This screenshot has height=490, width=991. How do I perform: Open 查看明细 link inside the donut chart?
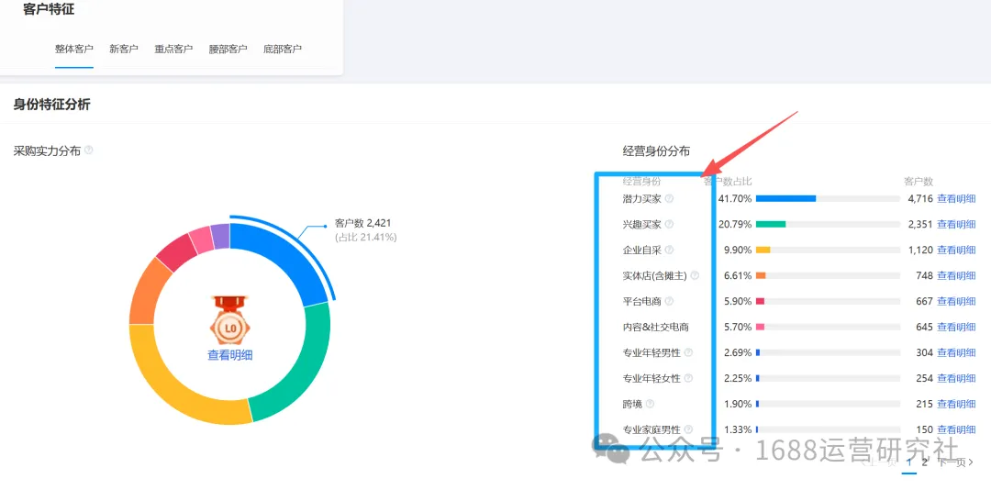click(230, 355)
